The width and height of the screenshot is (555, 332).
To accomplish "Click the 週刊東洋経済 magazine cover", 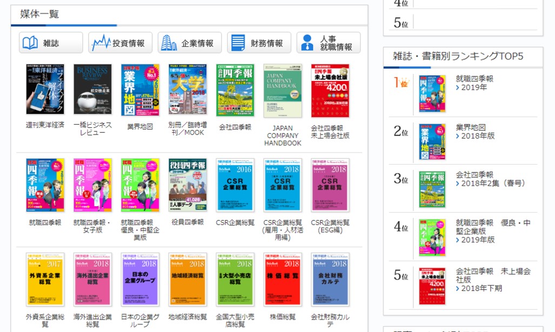I will coord(45,89).
